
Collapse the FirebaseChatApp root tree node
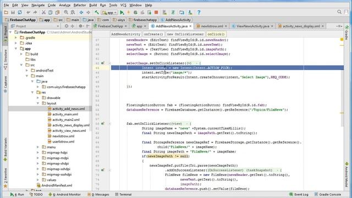pyautogui.click(x=10, y=32)
